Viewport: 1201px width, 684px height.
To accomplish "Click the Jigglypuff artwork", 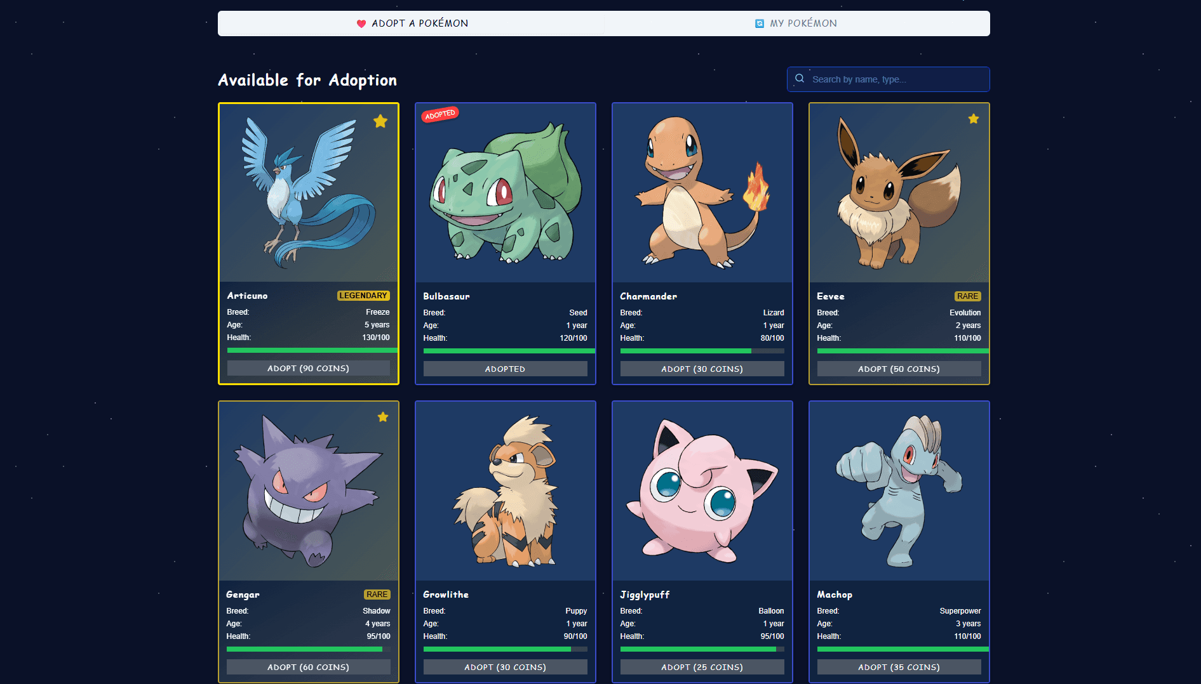I will [x=702, y=490].
